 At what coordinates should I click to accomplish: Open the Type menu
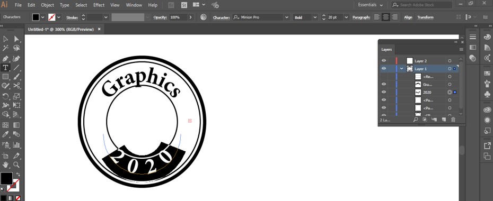pyautogui.click(x=65, y=5)
